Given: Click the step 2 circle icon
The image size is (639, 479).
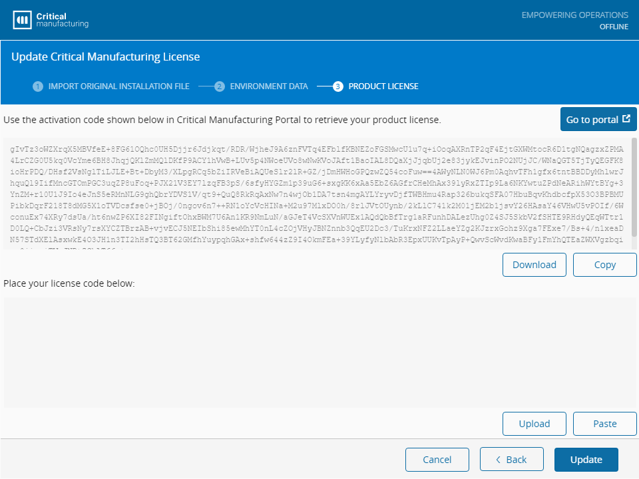Looking at the screenshot, I should pos(220,86).
